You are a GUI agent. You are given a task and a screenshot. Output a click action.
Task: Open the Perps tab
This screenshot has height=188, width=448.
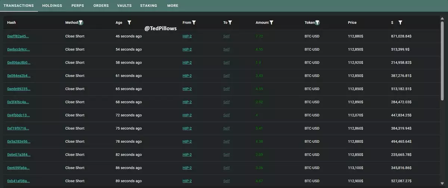[78, 6]
